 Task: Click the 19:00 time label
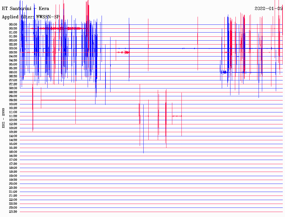13,176
